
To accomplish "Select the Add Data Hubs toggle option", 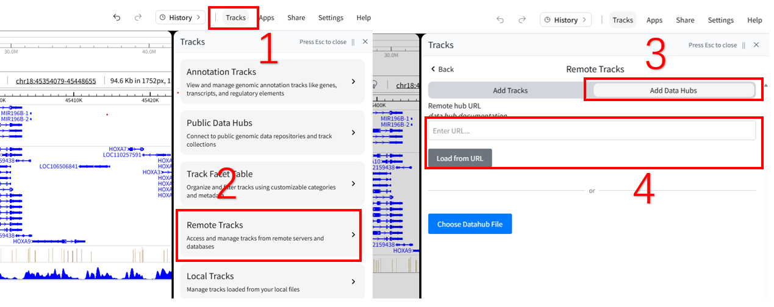I will [673, 91].
